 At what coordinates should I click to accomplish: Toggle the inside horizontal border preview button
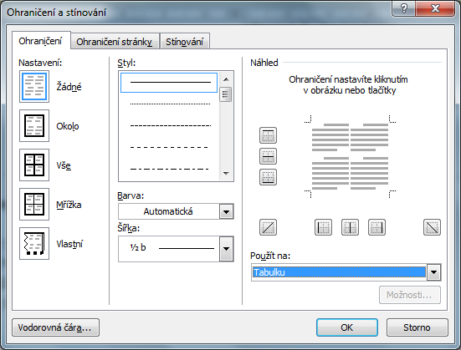(x=268, y=156)
